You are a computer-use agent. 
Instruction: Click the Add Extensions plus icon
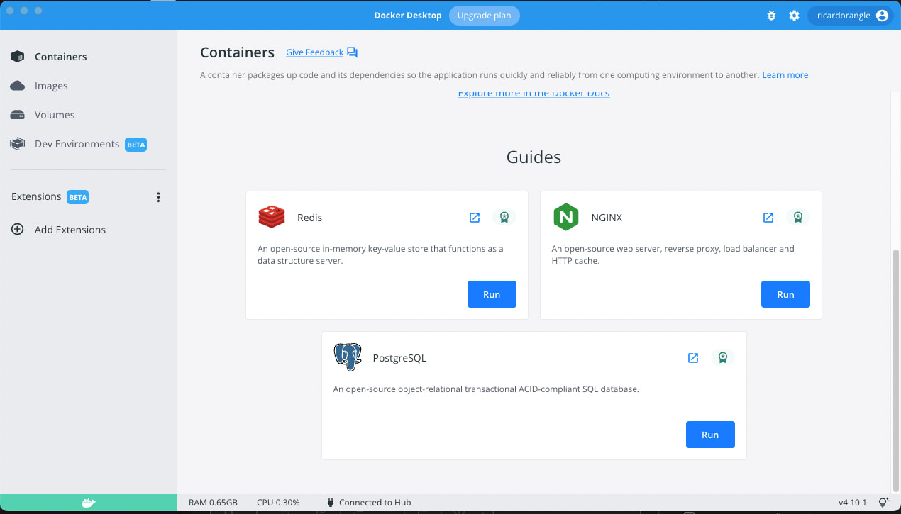(18, 230)
